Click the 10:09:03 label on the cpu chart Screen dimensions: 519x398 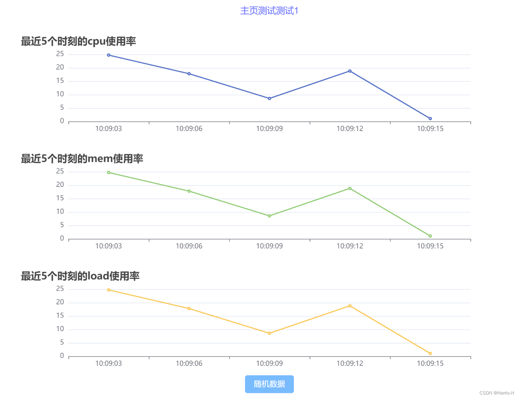pyautogui.click(x=109, y=129)
